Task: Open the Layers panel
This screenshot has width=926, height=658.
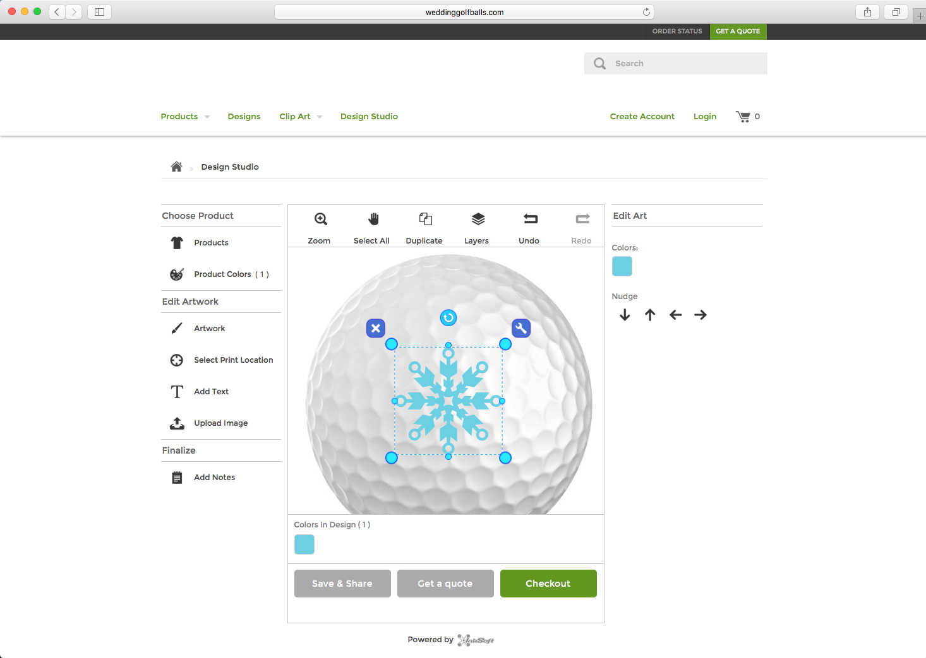Action: point(476,226)
